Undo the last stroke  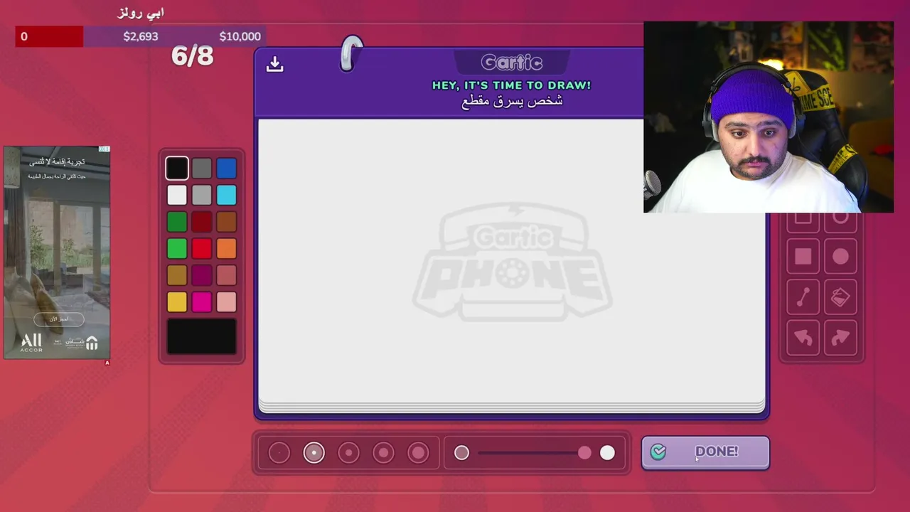click(x=803, y=338)
